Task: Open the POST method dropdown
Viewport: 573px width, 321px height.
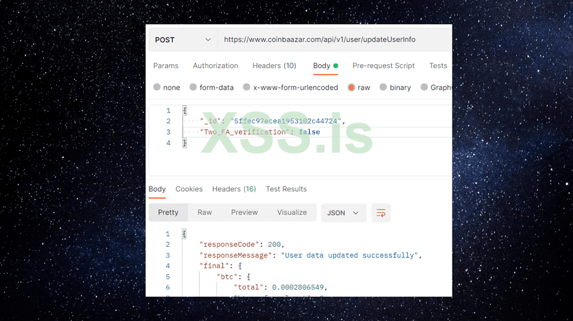Action: click(x=183, y=40)
